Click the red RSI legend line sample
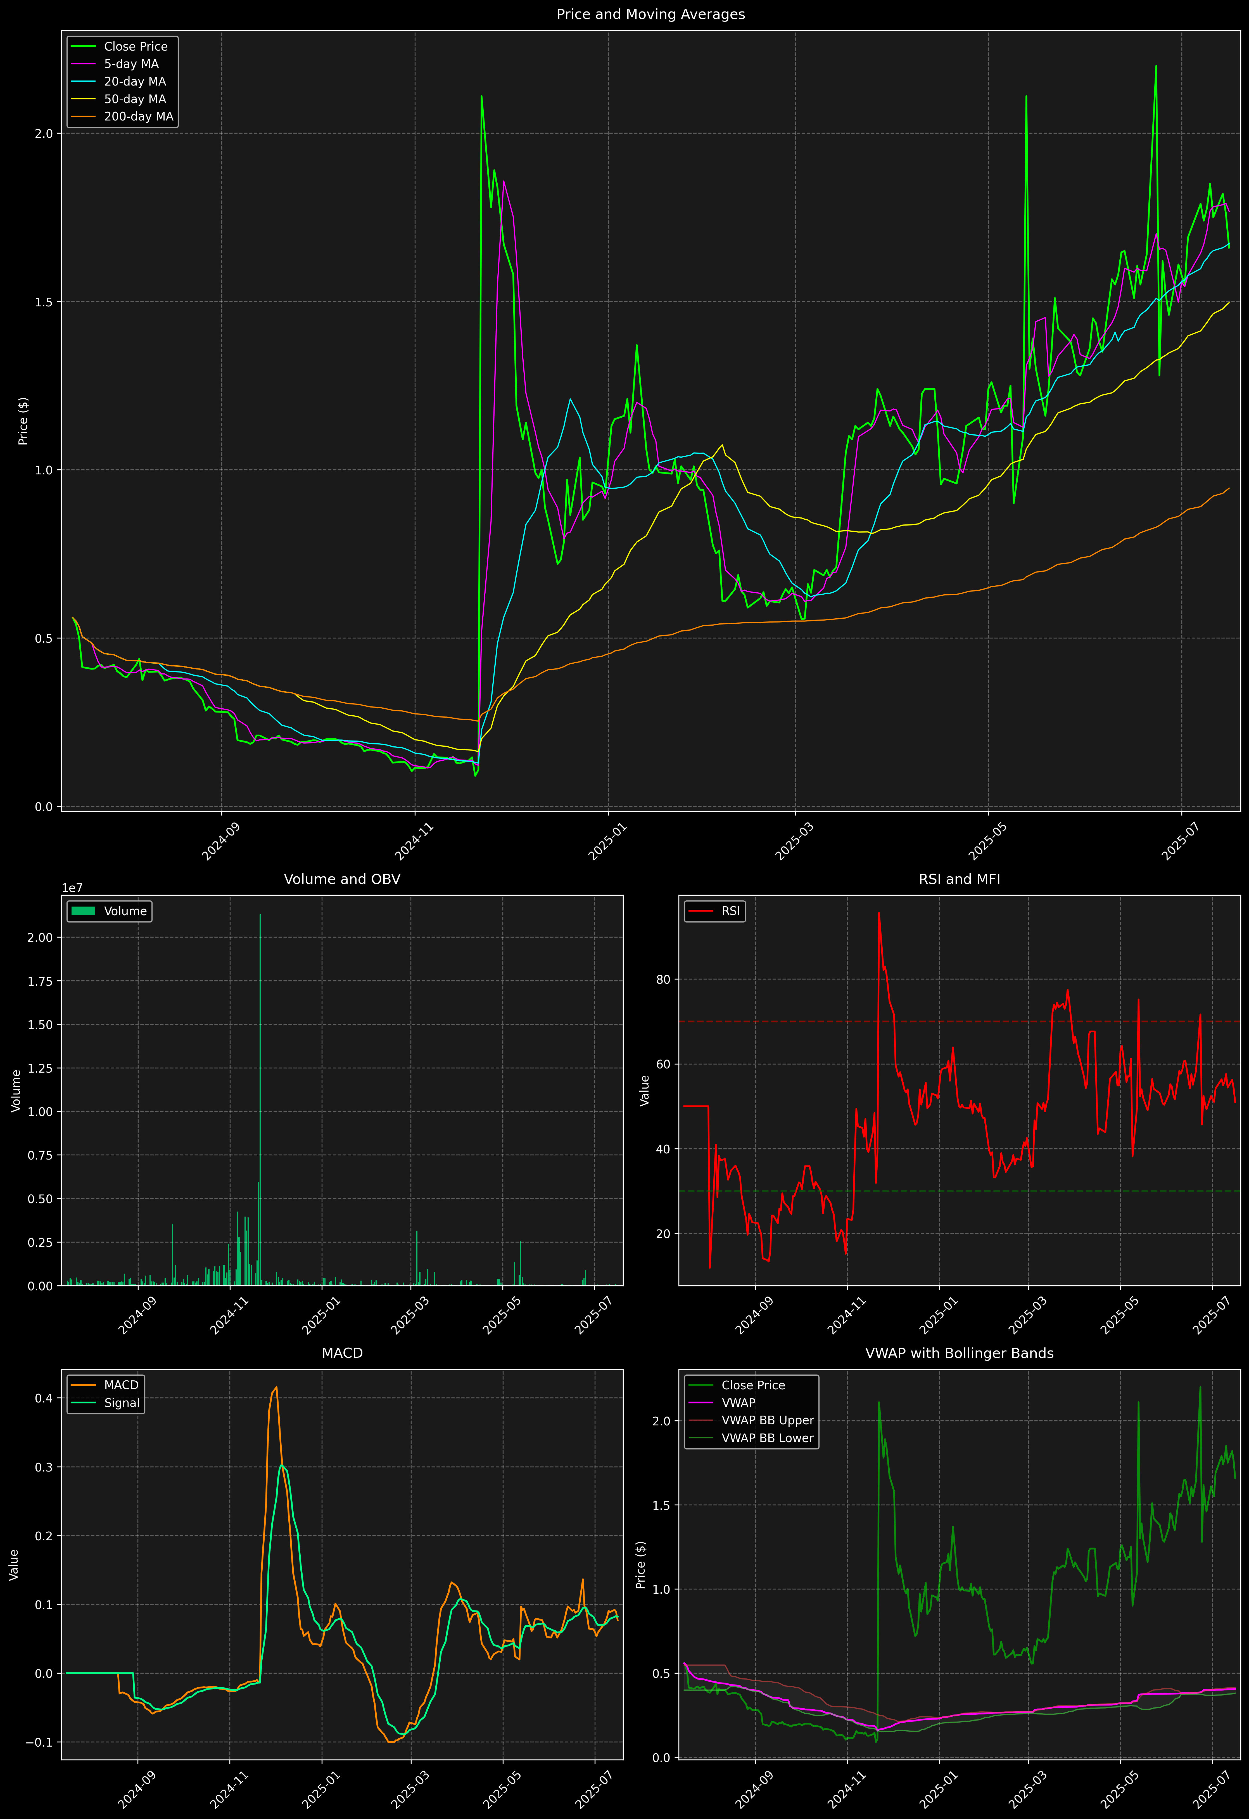 coord(701,911)
